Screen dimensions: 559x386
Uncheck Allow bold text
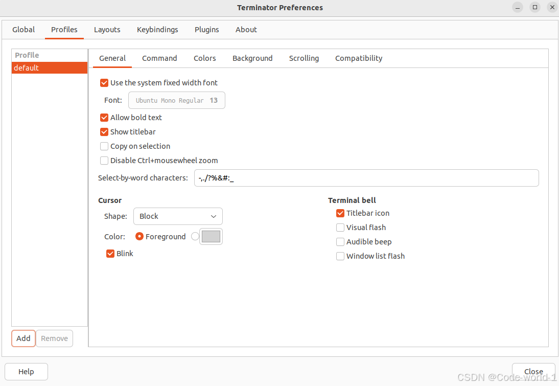click(104, 118)
